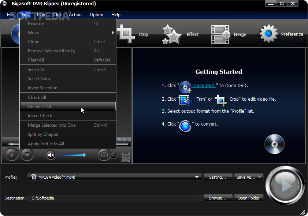Click the Browse... button

point(218,198)
